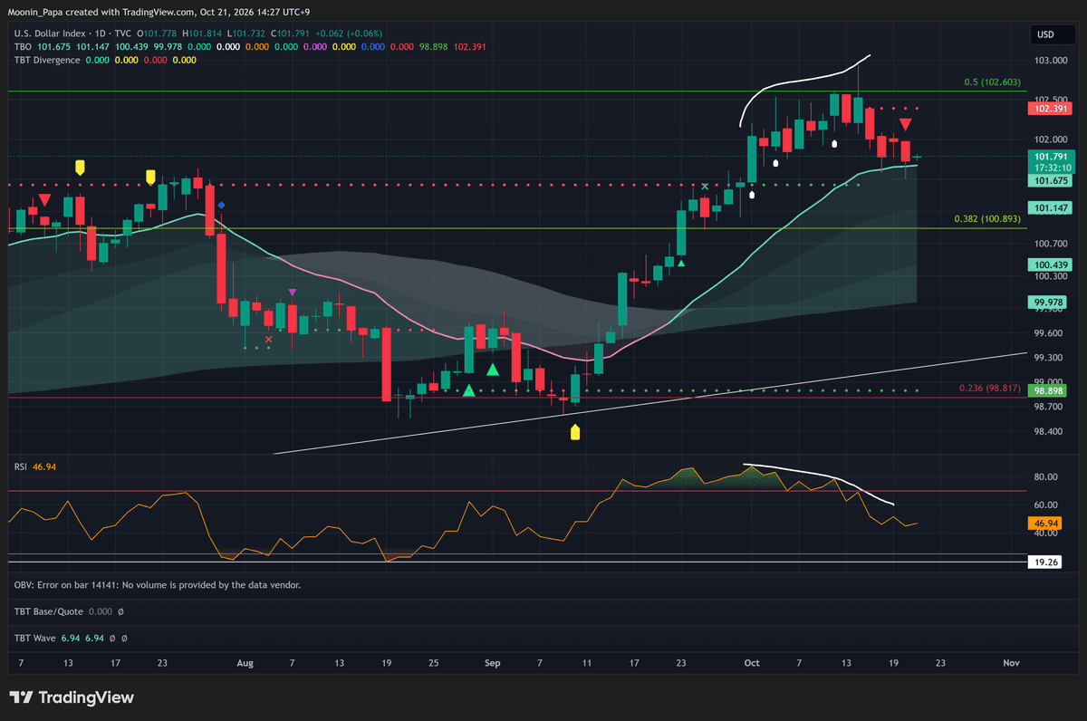Select the red X marker in August
Screen dimensions: 1087x721
click(267, 338)
